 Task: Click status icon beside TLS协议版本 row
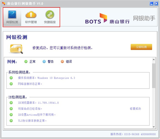pos(11,121)
